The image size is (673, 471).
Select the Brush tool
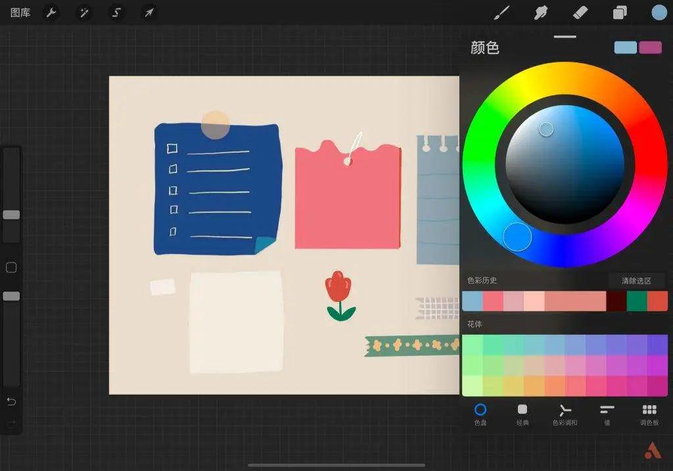501,13
